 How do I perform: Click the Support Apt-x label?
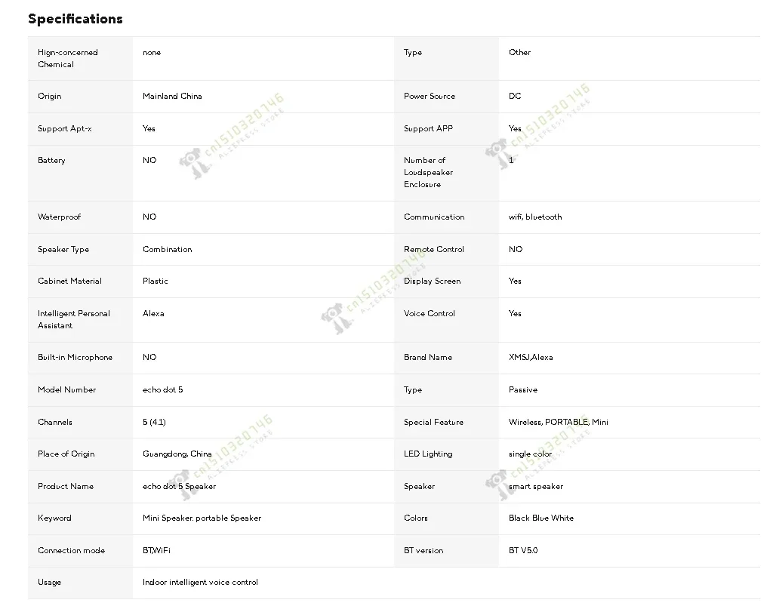tap(65, 128)
